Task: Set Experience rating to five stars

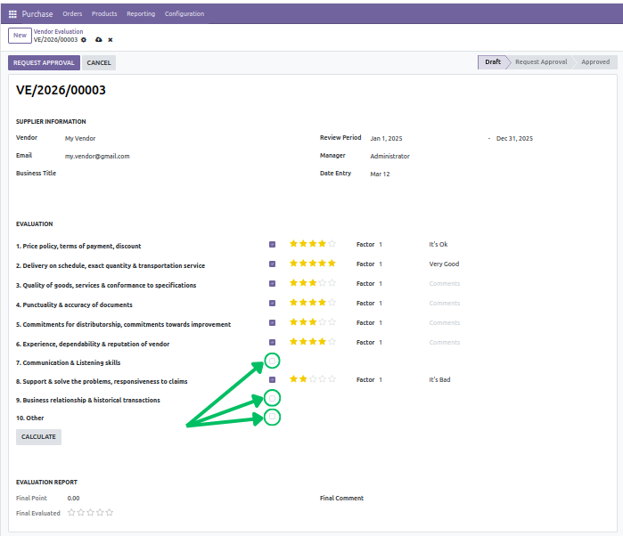Action: (332, 341)
